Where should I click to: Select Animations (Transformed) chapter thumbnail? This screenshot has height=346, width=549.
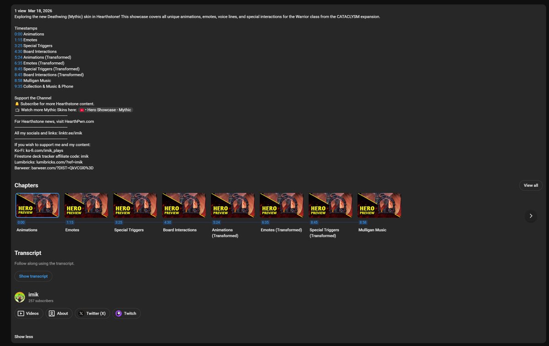click(232, 205)
